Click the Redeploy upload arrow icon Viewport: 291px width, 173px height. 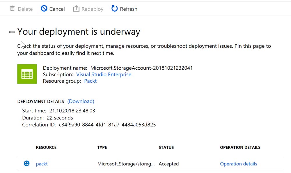(x=76, y=9)
